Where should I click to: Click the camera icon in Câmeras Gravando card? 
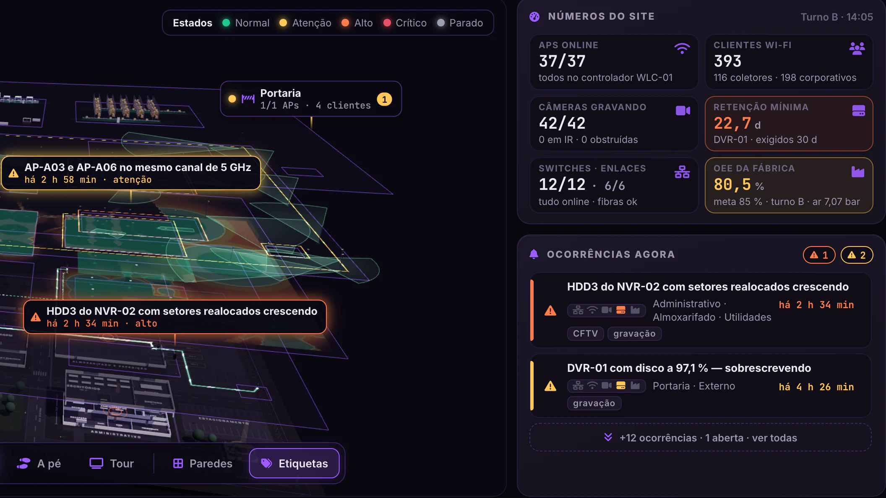click(x=683, y=110)
